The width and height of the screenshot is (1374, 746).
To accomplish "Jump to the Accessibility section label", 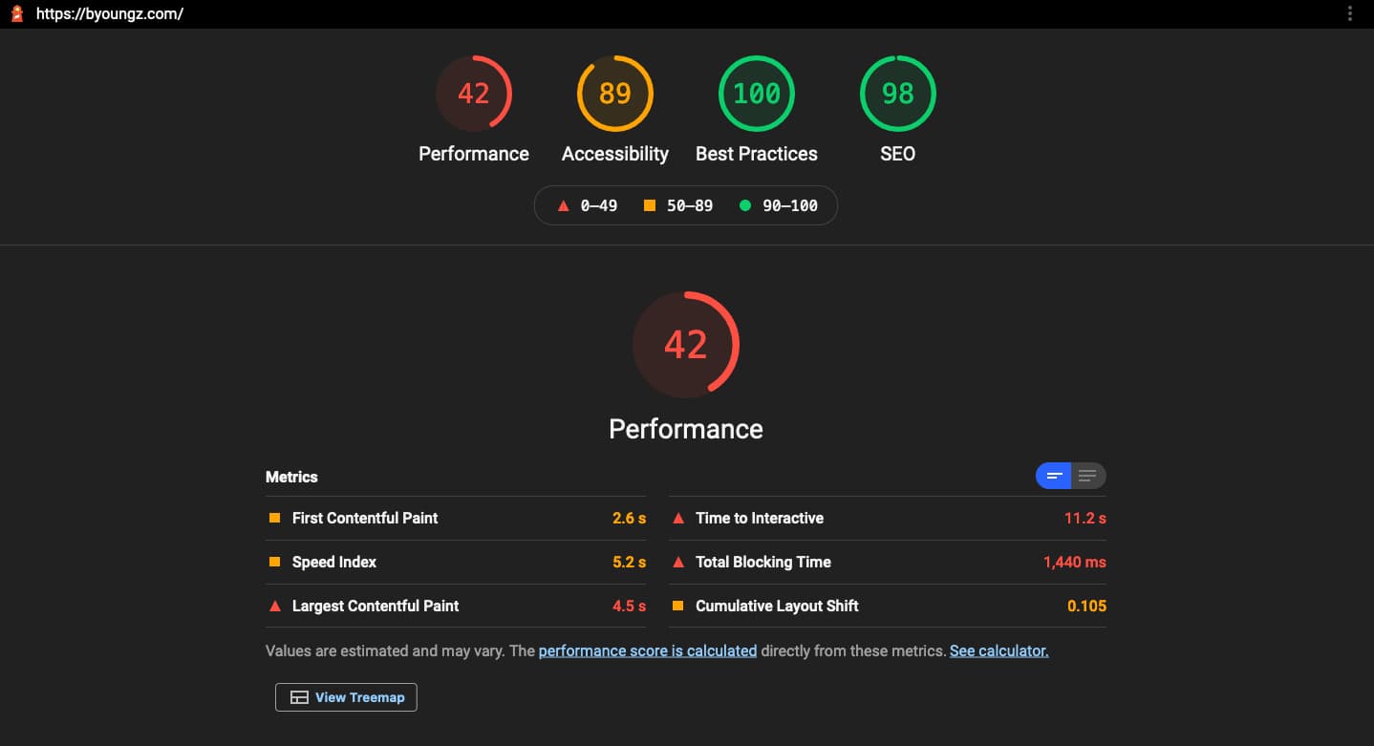I will pos(614,154).
